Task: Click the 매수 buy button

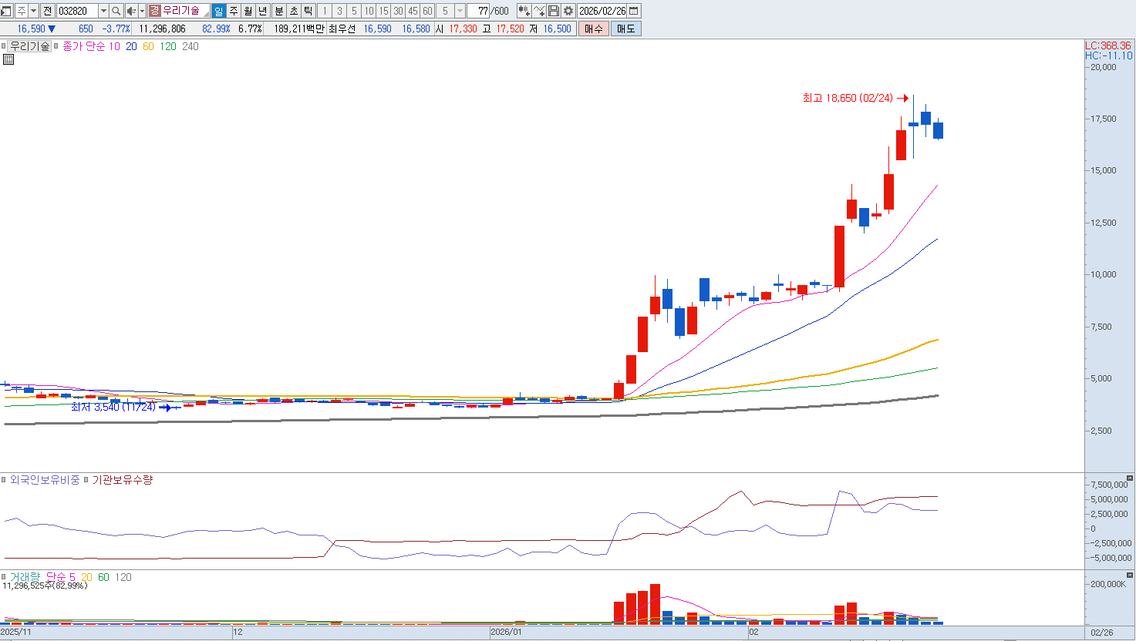Action: (593, 29)
